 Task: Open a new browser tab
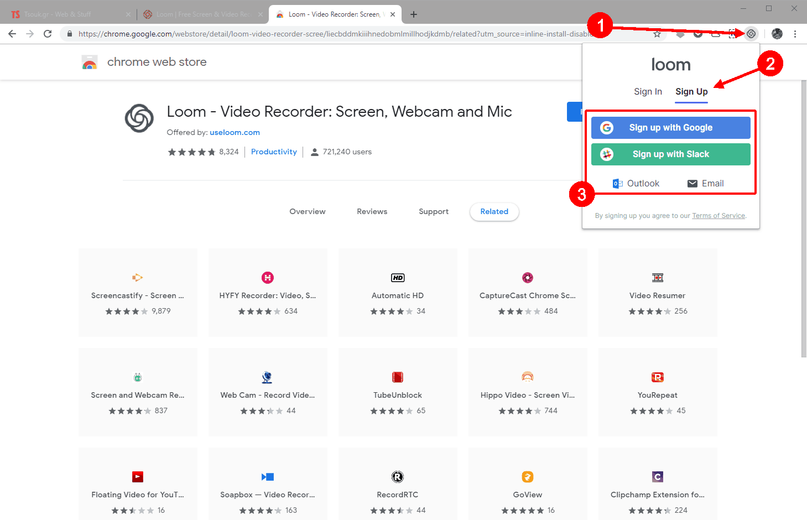(414, 14)
